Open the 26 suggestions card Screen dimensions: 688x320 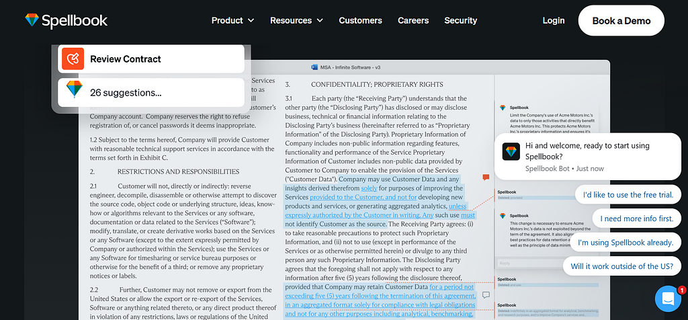click(151, 92)
